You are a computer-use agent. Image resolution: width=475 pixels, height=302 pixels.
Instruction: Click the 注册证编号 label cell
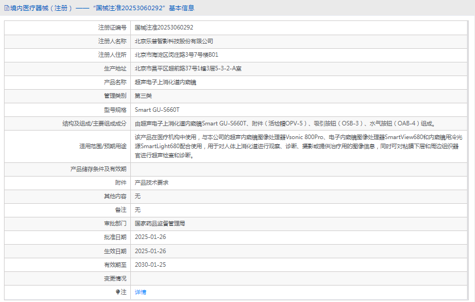coord(112,27)
